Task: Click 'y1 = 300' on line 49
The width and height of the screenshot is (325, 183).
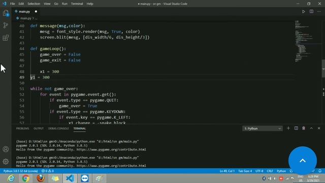Action: pos(40,77)
